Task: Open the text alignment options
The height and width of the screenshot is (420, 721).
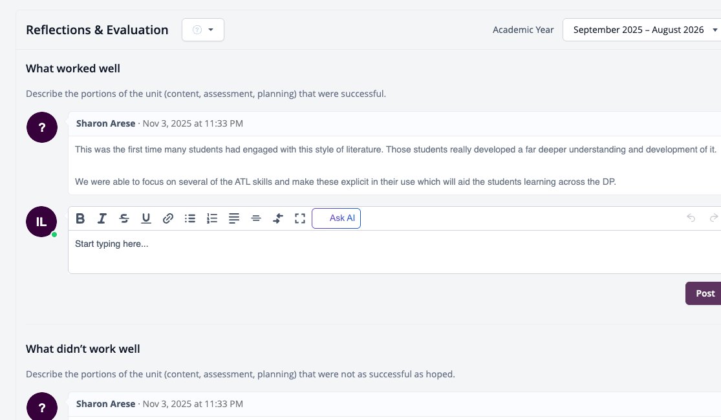Action: (x=234, y=218)
